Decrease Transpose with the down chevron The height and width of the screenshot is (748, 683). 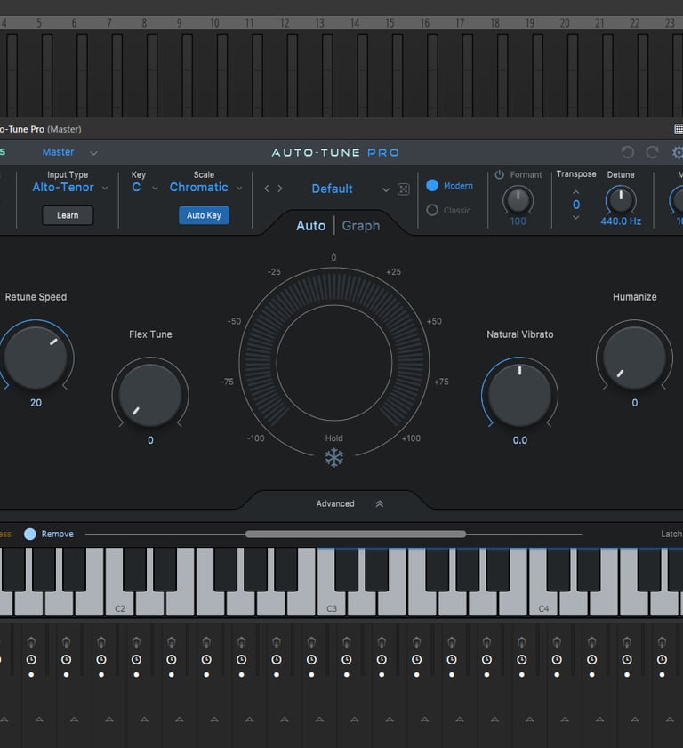pos(576,218)
